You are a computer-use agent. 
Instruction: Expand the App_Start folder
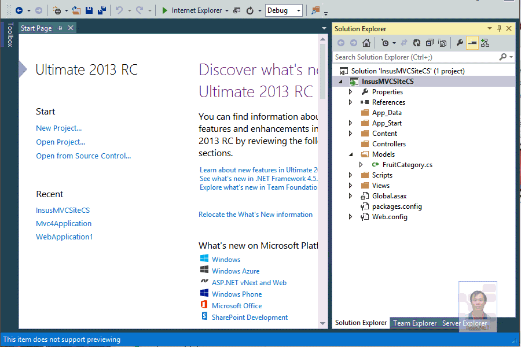click(351, 123)
